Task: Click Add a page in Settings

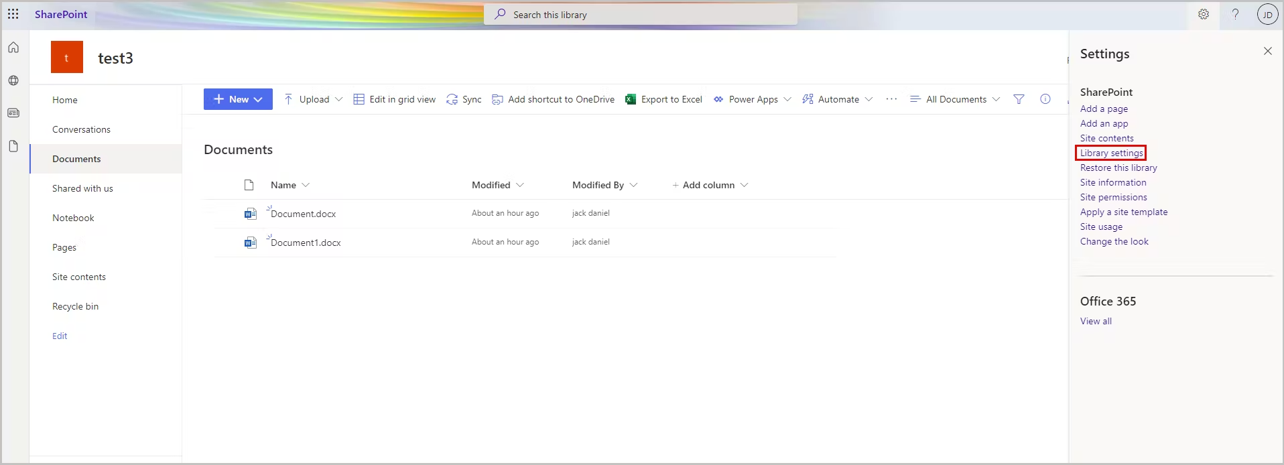Action: click(x=1104, y=109)
